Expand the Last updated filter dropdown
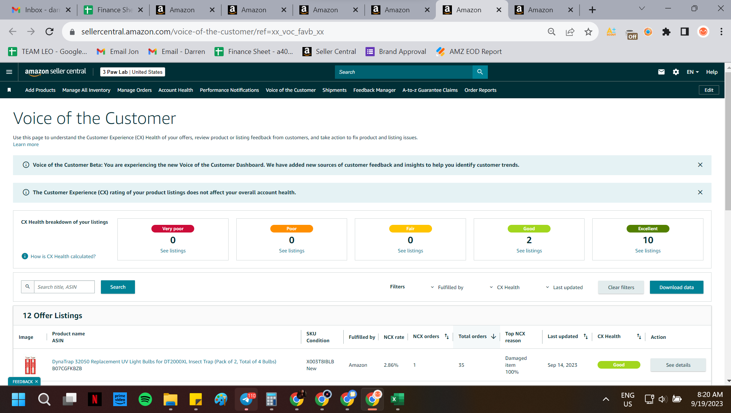Viewport: 731px width, 413px height. [564, 287]
